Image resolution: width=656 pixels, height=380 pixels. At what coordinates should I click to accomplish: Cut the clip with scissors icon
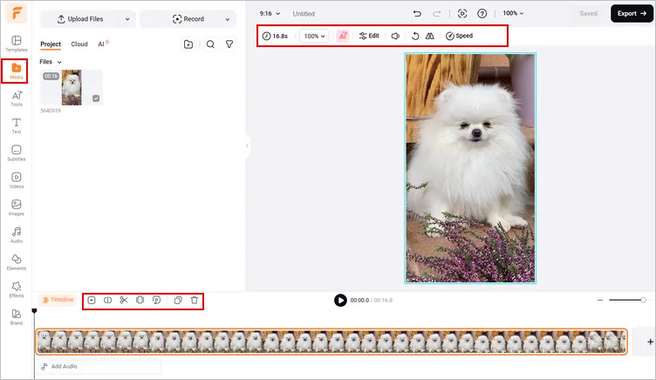[x=123, y=300]
